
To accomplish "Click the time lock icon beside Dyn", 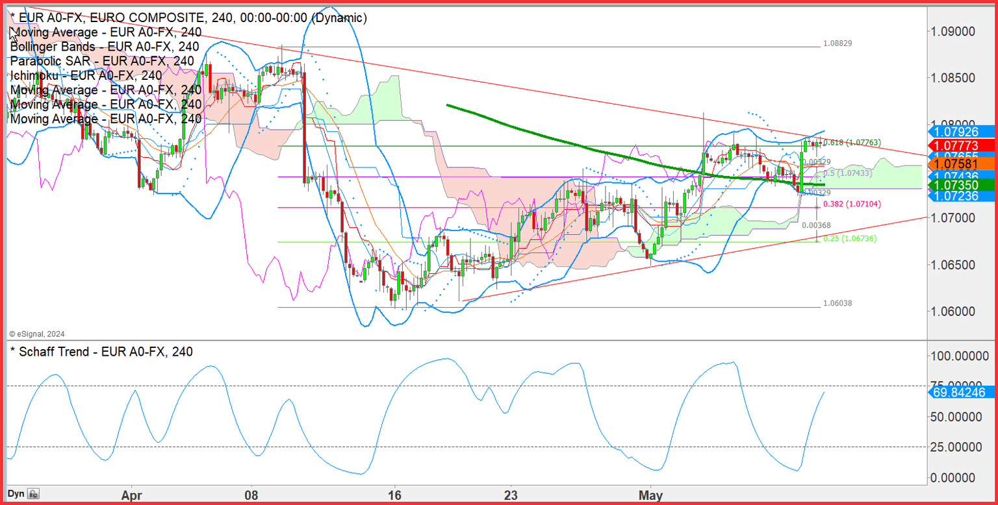I will pyautogui.click(x=34, y=493).
